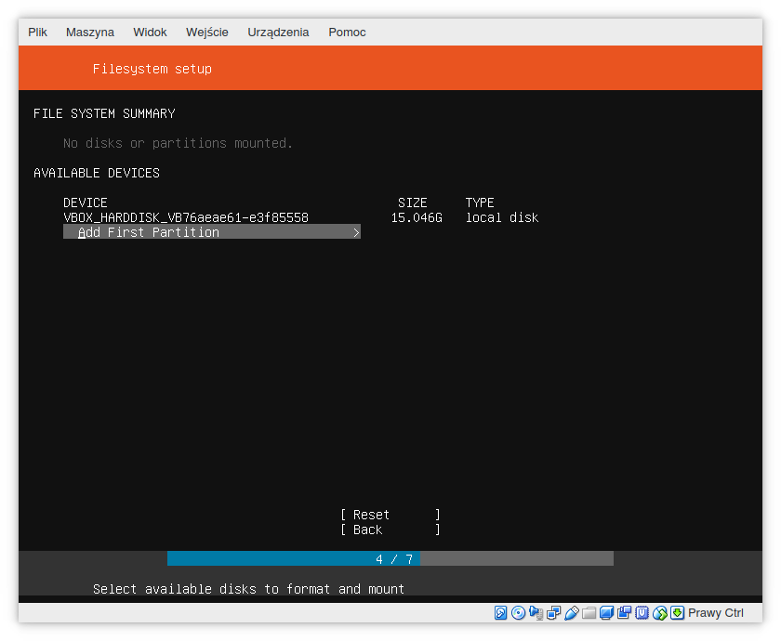Image resolution: width=781 pixels, height=641 pixels.
Task: Click the 4 / 7 progress bar
Action: [390, 558]
